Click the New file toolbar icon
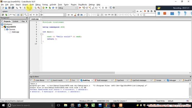This screenshot has width=192, height=108. click(3, 8)
